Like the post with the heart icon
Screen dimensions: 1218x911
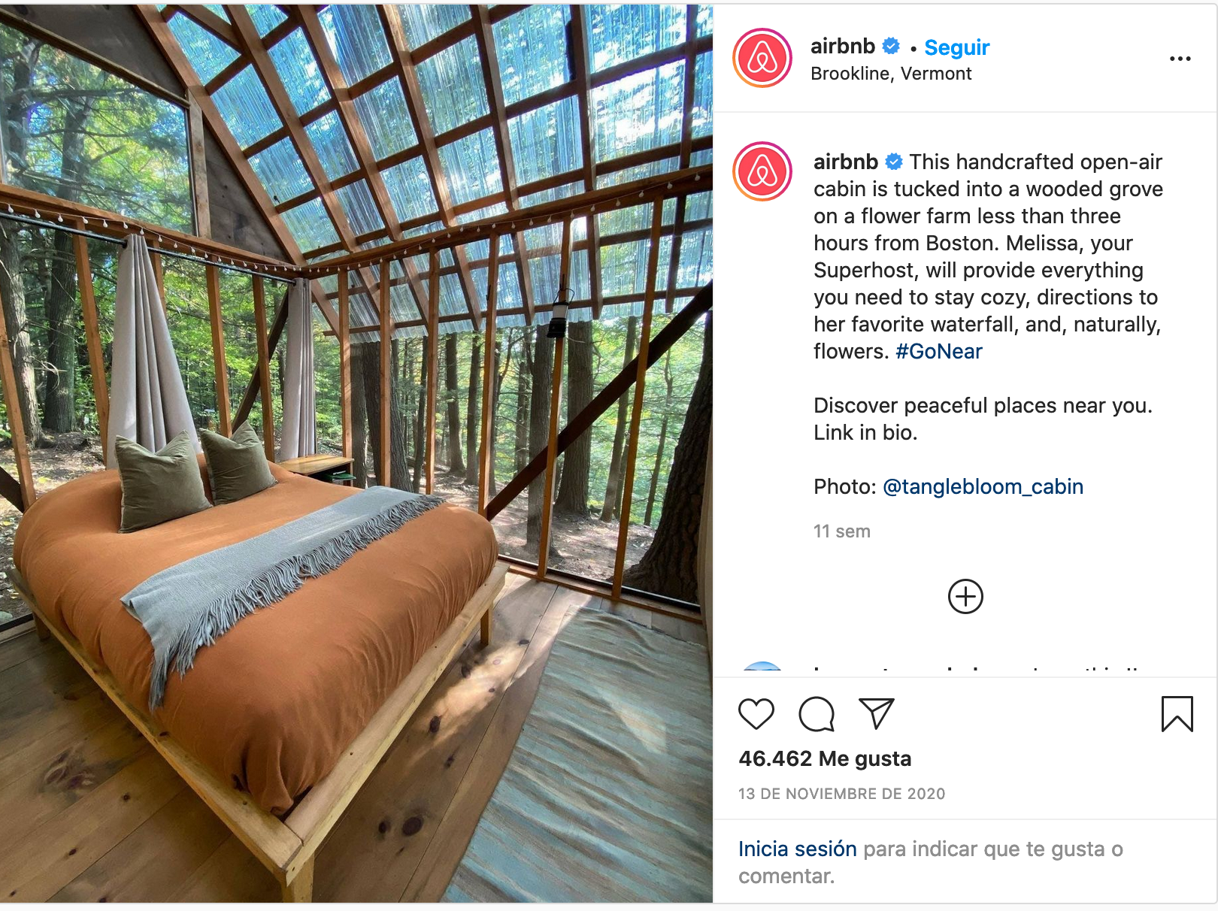[756, 714]
